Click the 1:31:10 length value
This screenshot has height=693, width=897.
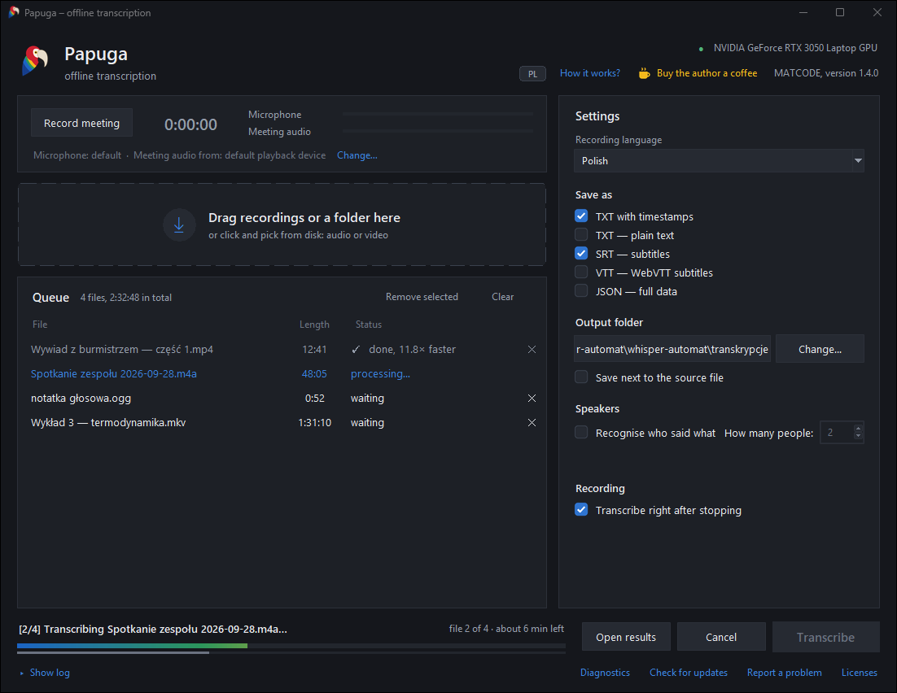(x=315, y=422)
